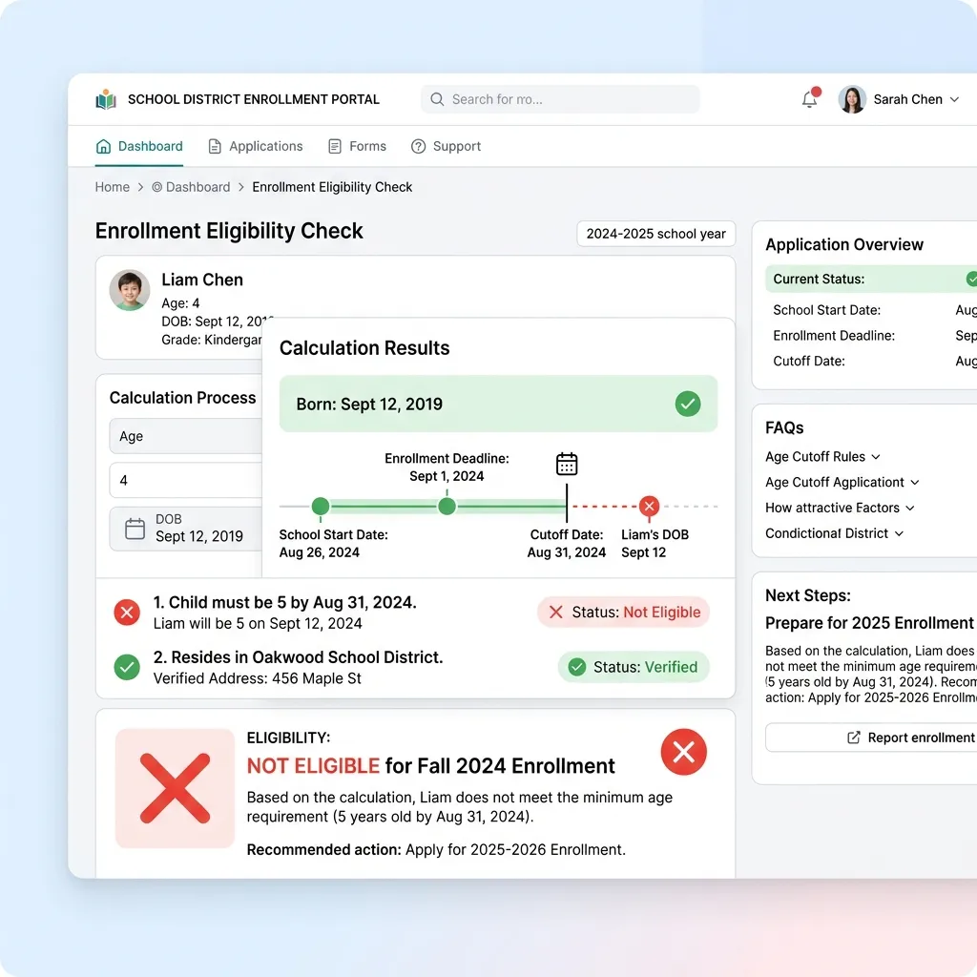Click the X icon in Not Eligible badge
The height and width of the screenshot is (977, 977).
tap(556, 613)
